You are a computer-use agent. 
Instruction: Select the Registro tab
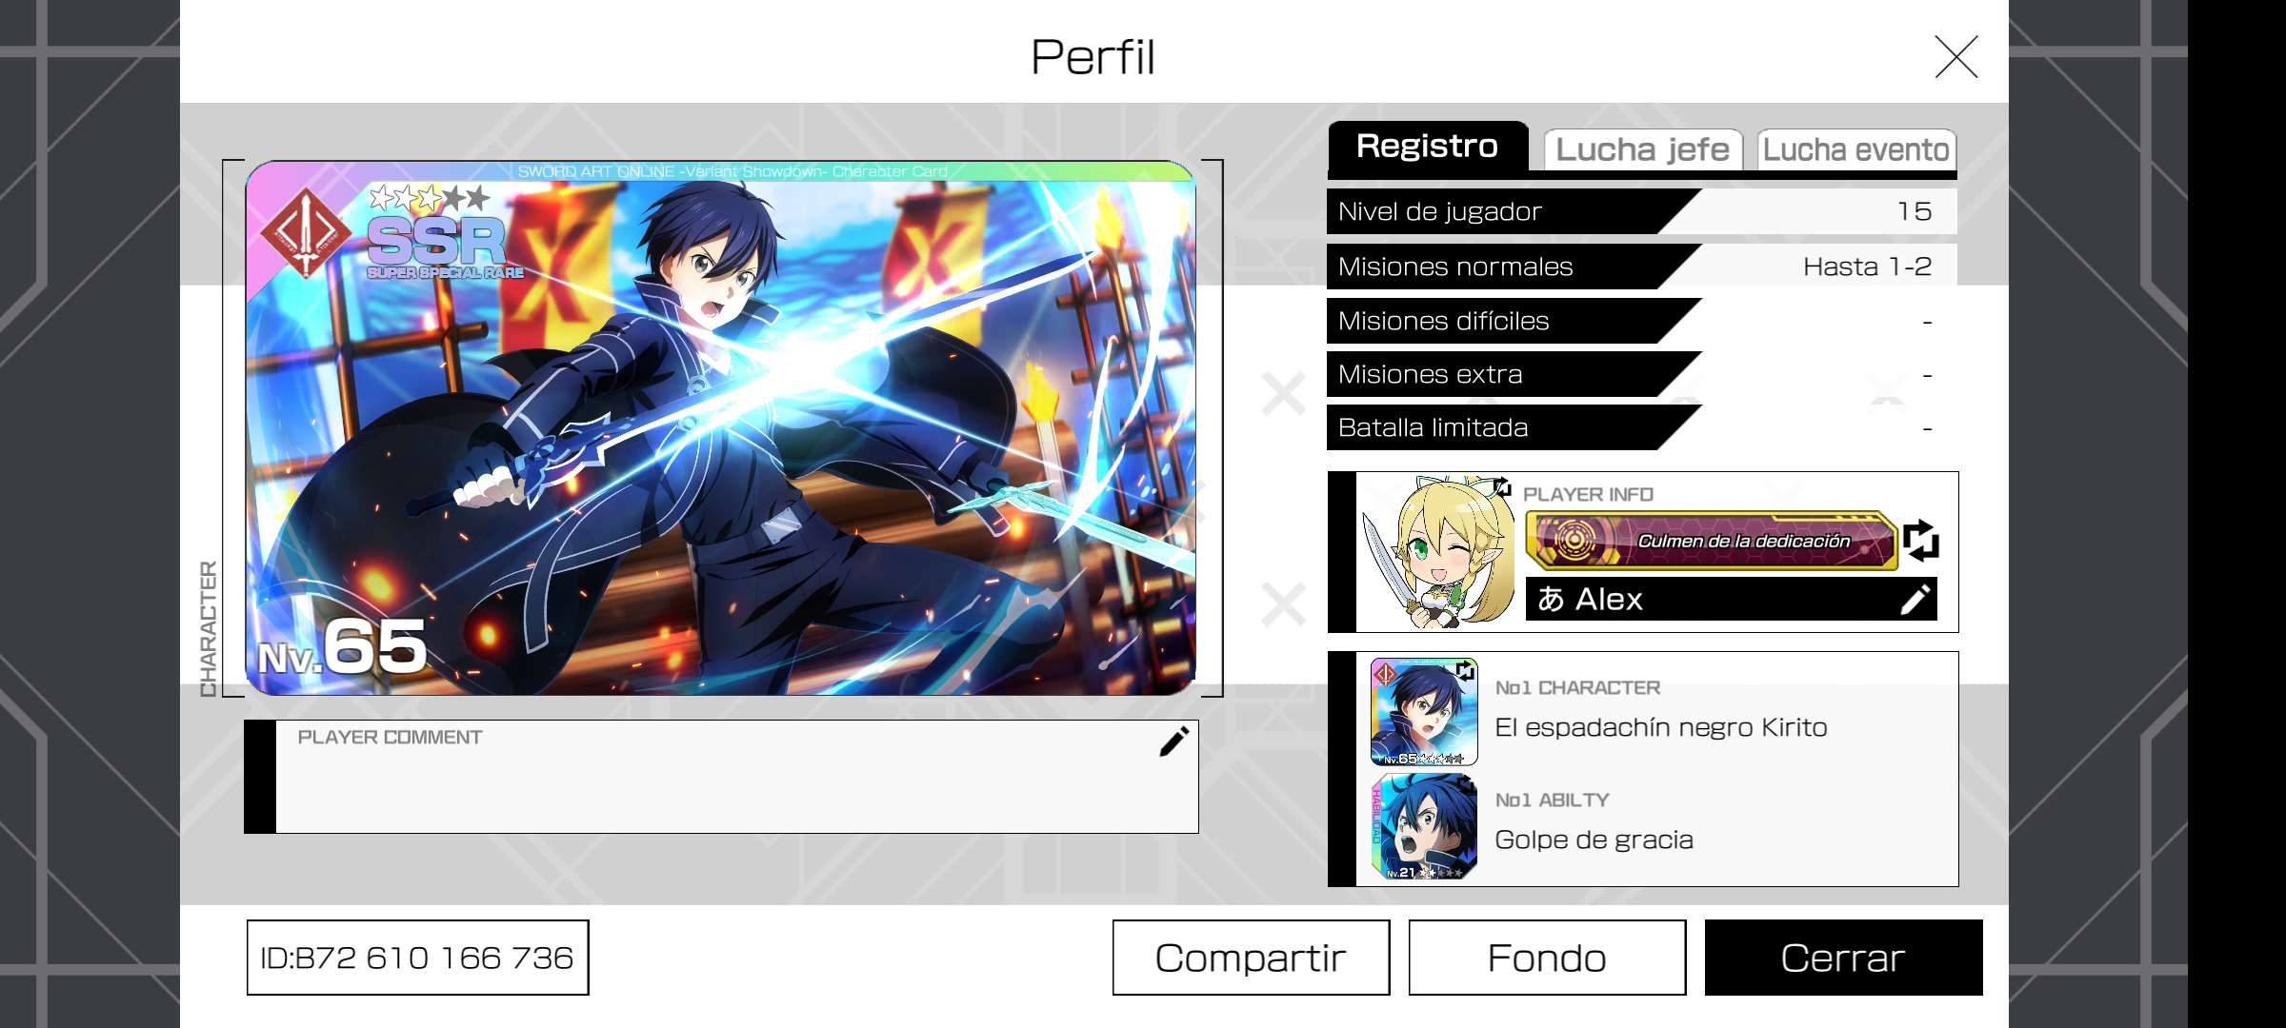click(x=1428, y=146)
